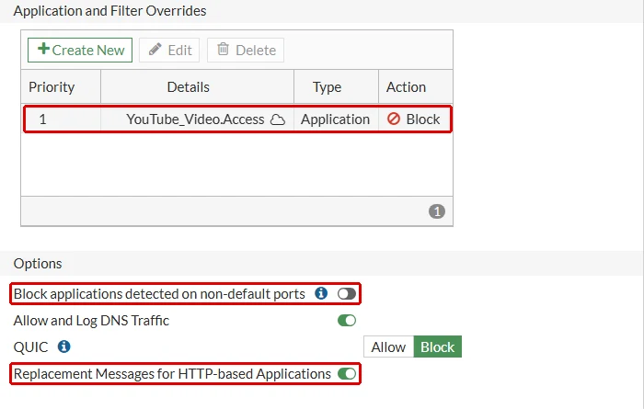Click the entry count badge showing 1
Screen dimensions: 644x409
coord(437,211)
